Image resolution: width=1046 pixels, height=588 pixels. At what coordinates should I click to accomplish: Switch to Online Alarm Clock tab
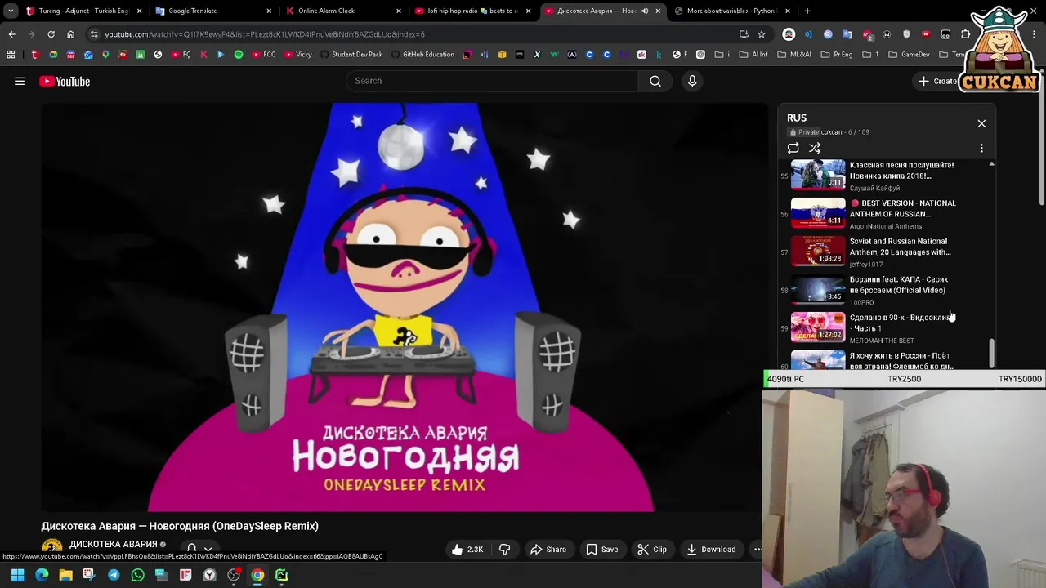click(x=342, y=11)
